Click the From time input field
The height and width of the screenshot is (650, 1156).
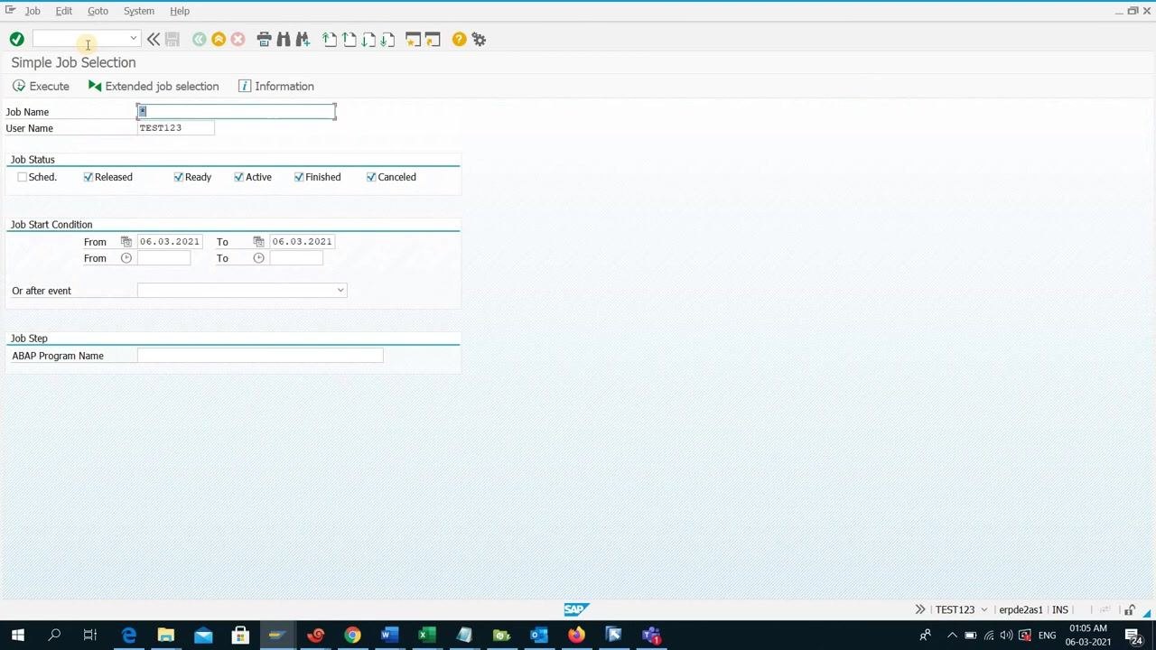pyautogui.click(x=163, y=257)
